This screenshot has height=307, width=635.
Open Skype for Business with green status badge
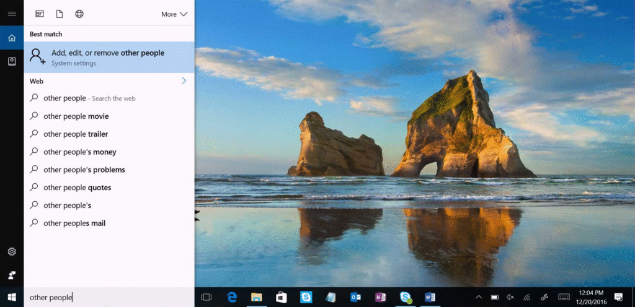[405, 297]
